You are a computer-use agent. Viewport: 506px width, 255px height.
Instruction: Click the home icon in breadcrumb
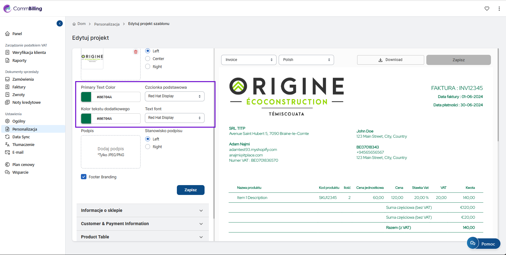74,24
